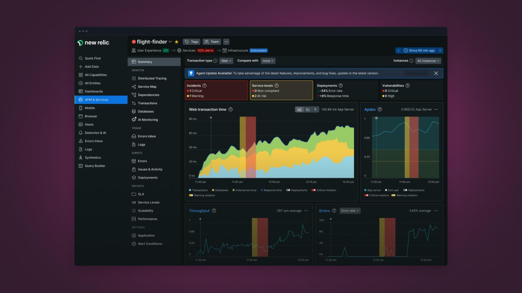Toggle External services legend series
Viewport: 522px width, 293px height.
pos(244,190)
